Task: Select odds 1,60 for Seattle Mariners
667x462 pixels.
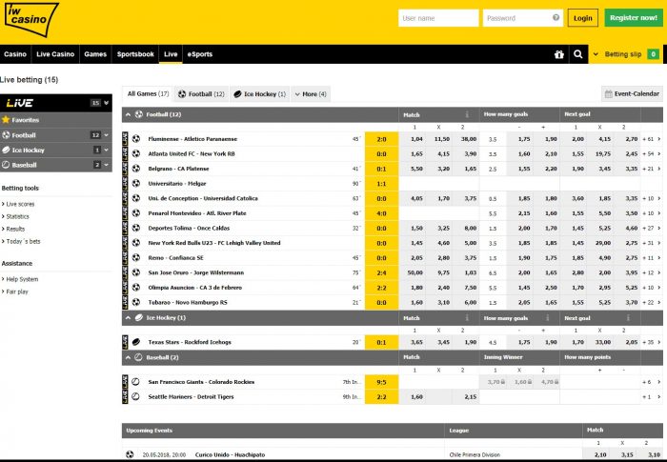Action: click(413, 396)
